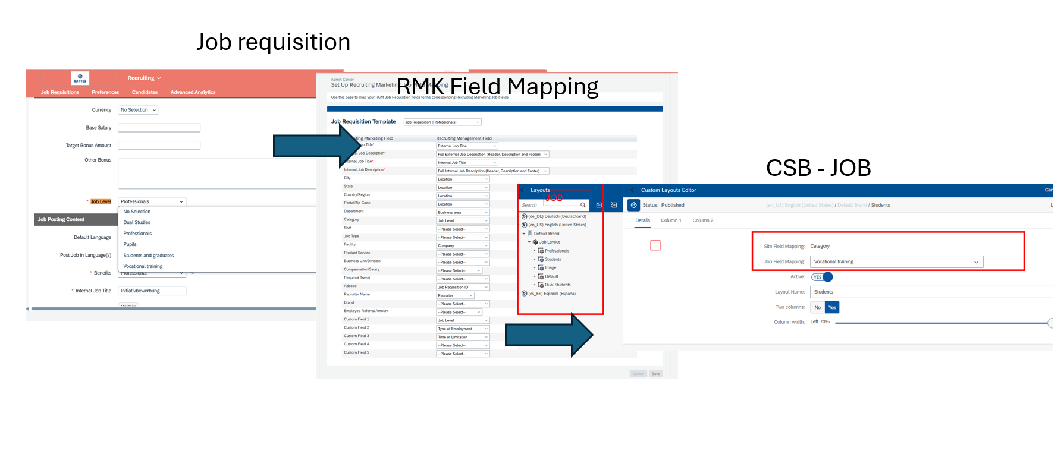This screenshot has width=1064, height=476.
Task: Click the collapse-all icon next to Layouts search
Action: [599, 205]
